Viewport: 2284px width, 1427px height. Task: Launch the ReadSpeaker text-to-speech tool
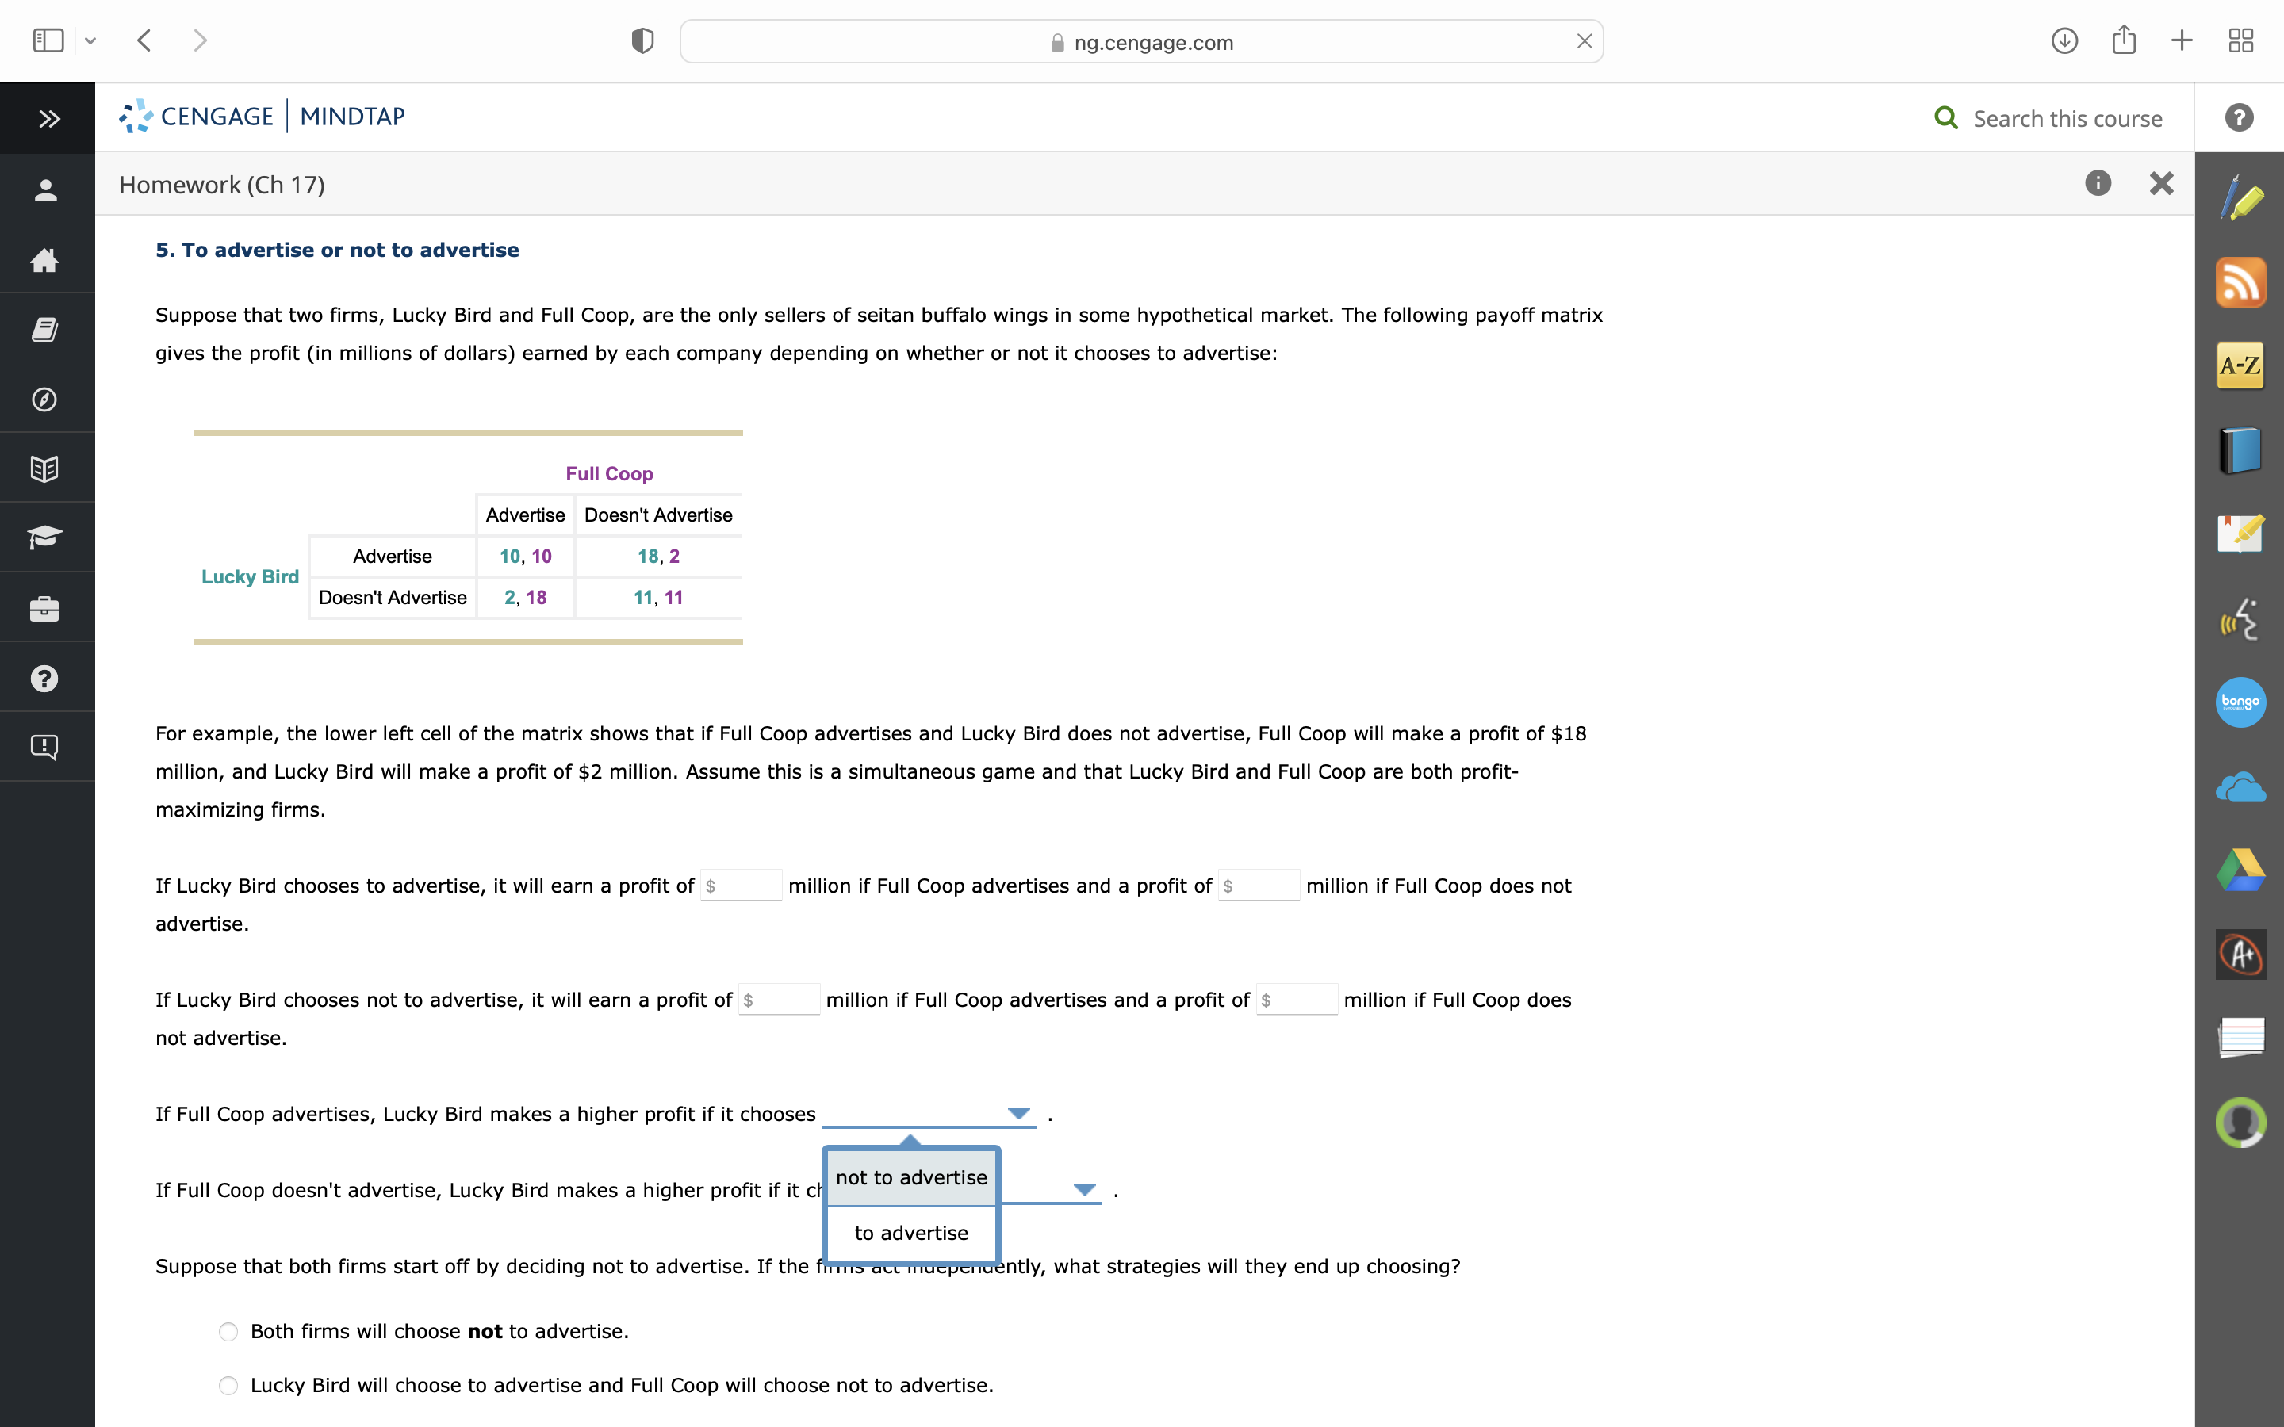click(2240, 618)
